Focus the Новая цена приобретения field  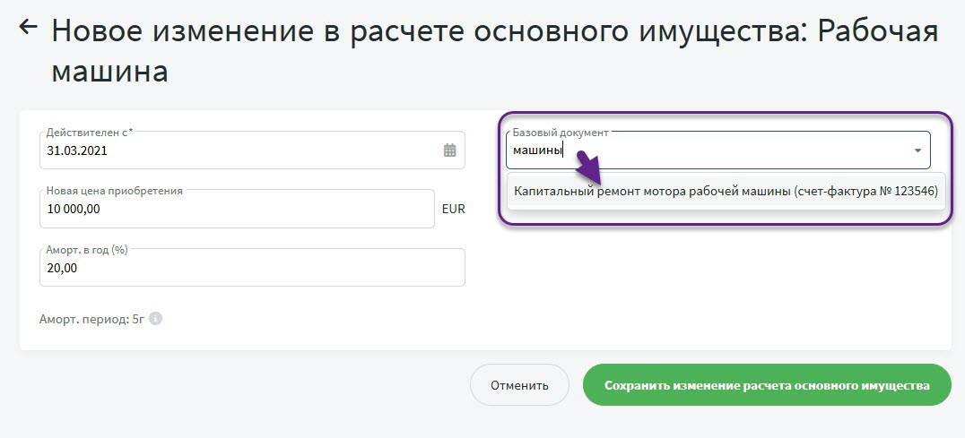pos(237,209)
